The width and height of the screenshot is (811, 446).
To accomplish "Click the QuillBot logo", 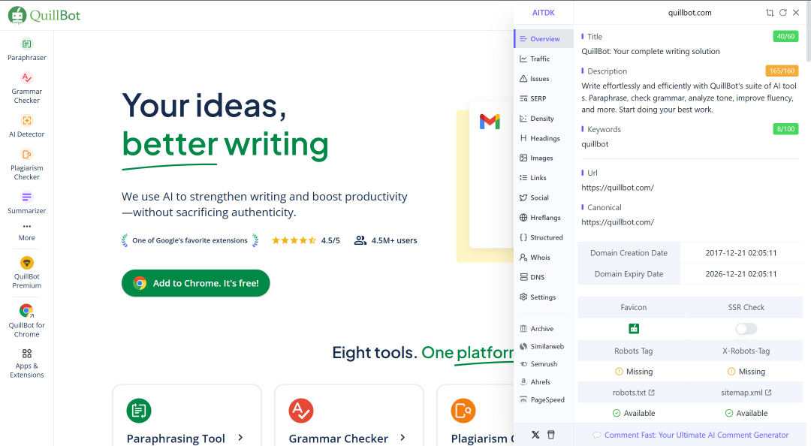I will (44, 16).
